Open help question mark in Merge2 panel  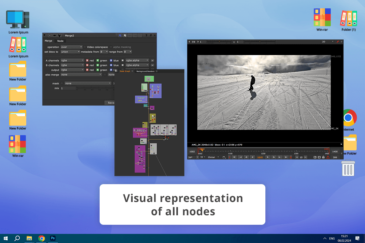[146, 35]
